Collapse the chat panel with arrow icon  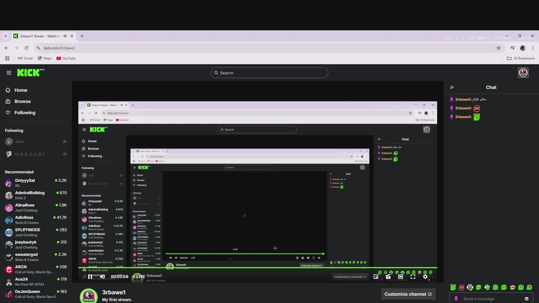click(x=452, y=88)
